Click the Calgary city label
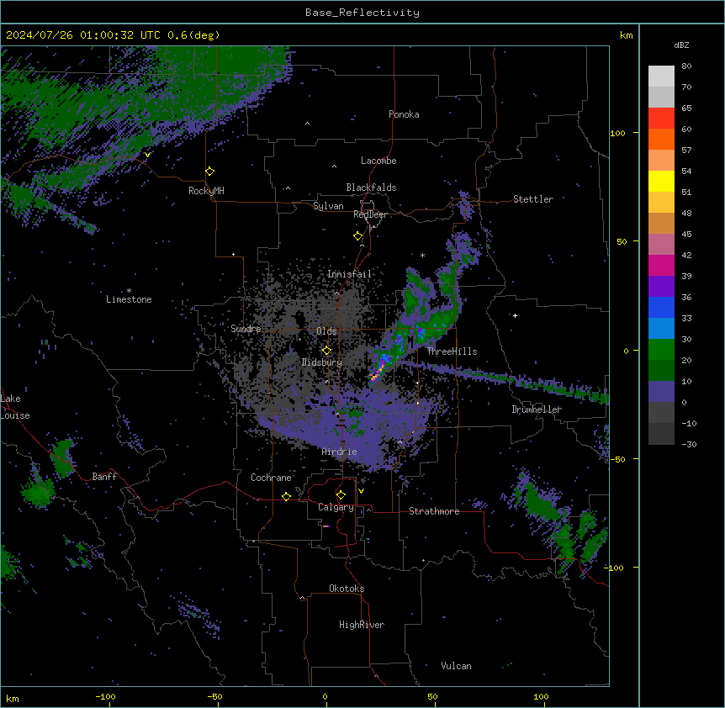Viewport: 725px width, 708px height. click(336, 507)
